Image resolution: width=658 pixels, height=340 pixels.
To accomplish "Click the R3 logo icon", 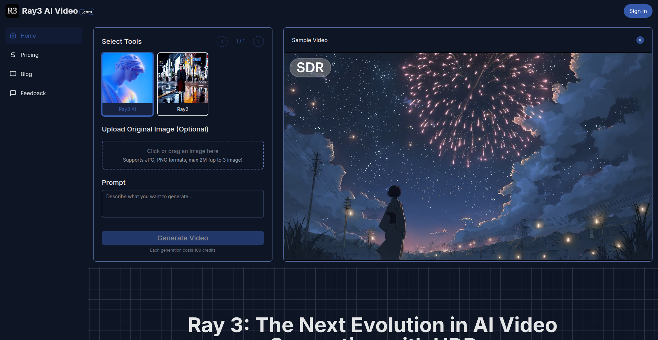I will coord(12,11).
